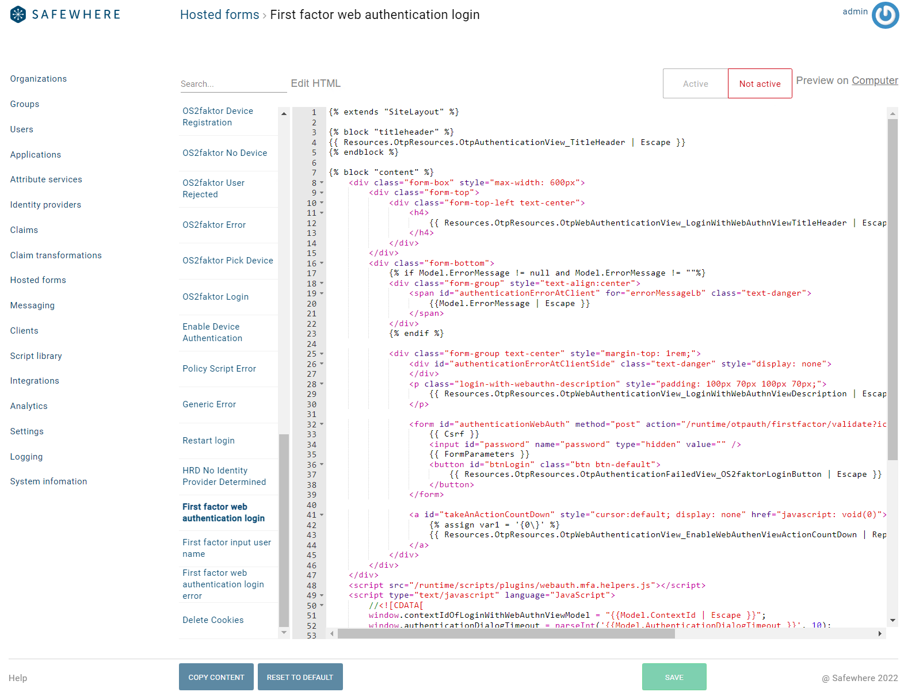Click editor horizontal scrollbar thumb

point(506,633)
